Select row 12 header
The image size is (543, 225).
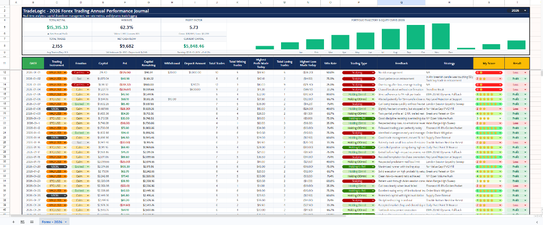[x=5, y=73]
